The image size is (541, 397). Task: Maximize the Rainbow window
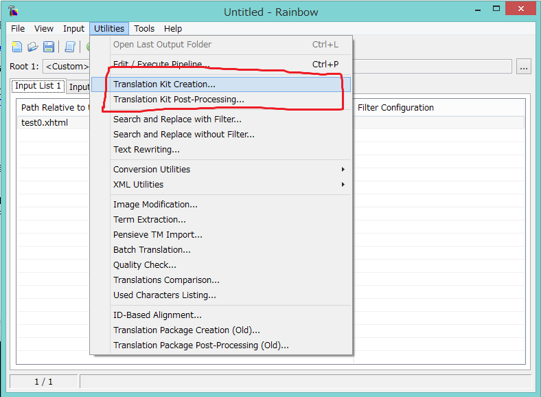point(496,9)
